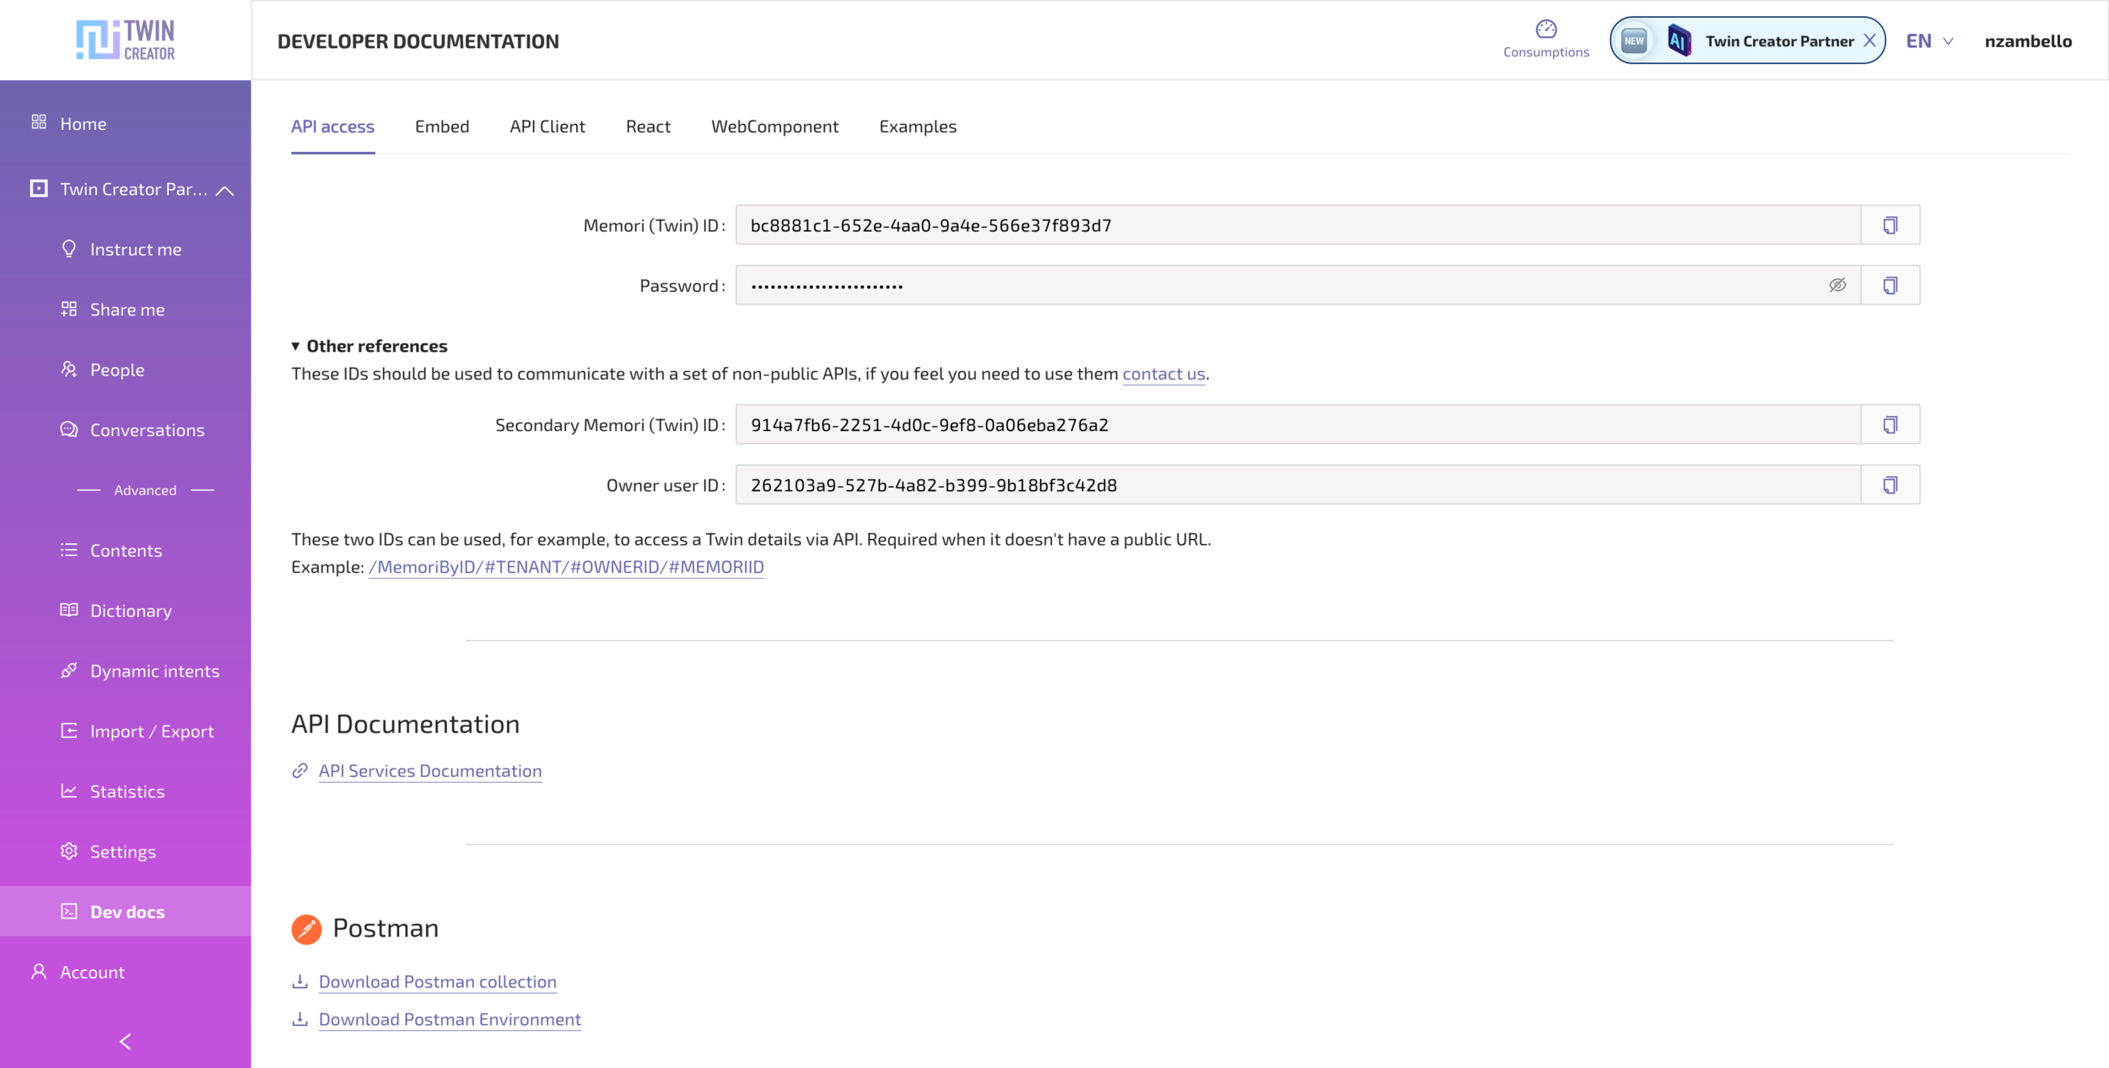The height and width of the screenshot is (1068, 2109).
Task: Click the Memori (Twin) ID field
Action: [1297, 225]
